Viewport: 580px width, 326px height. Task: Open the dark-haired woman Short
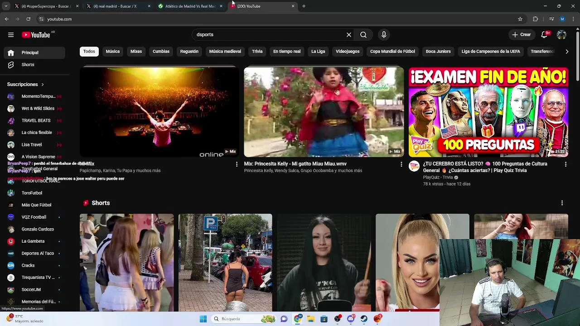coord(324,263)
